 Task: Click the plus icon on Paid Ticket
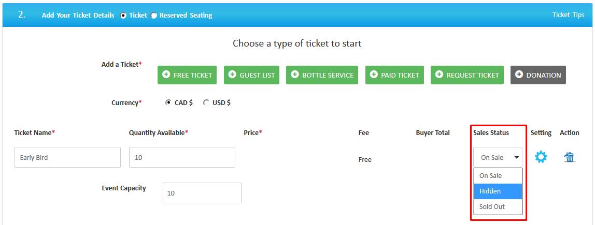(x=374, y=74)
